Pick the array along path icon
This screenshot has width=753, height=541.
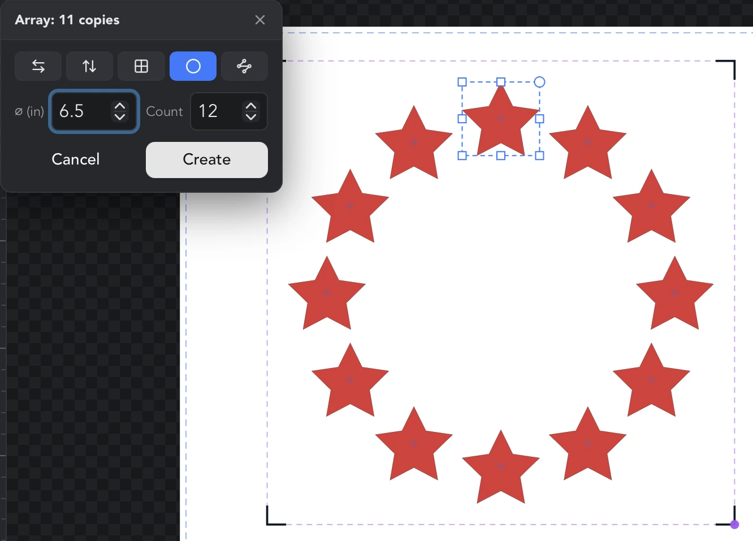[x=244, y=66]
